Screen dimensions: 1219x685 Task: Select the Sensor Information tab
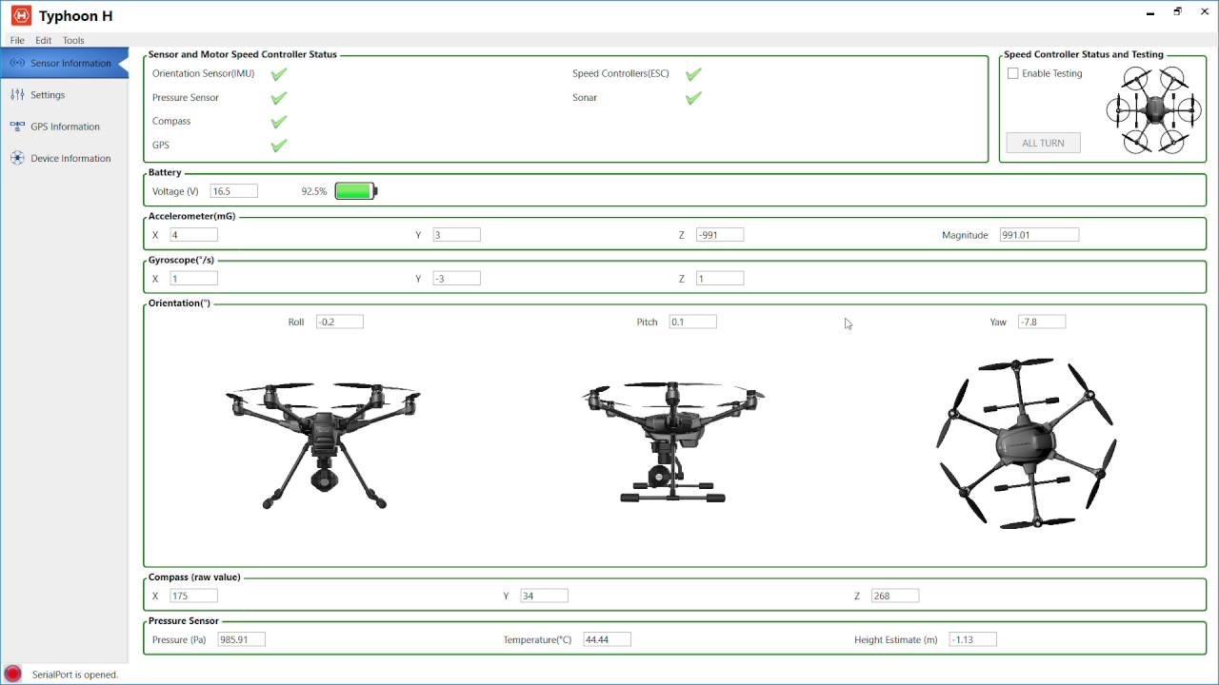coord(64,63)
